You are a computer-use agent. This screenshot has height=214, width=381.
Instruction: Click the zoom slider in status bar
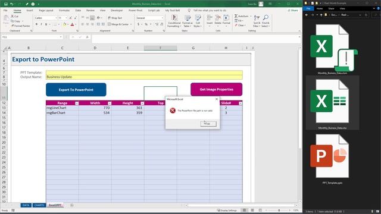279,210
